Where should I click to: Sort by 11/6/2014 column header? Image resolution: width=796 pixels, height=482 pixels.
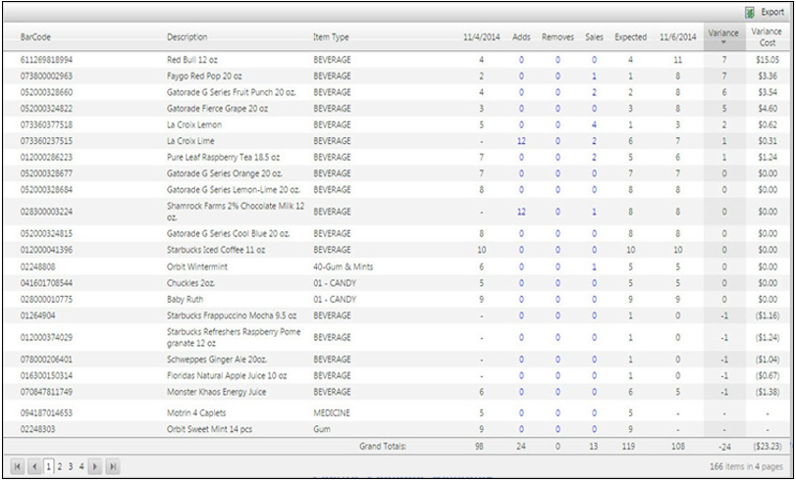(677, 37)
